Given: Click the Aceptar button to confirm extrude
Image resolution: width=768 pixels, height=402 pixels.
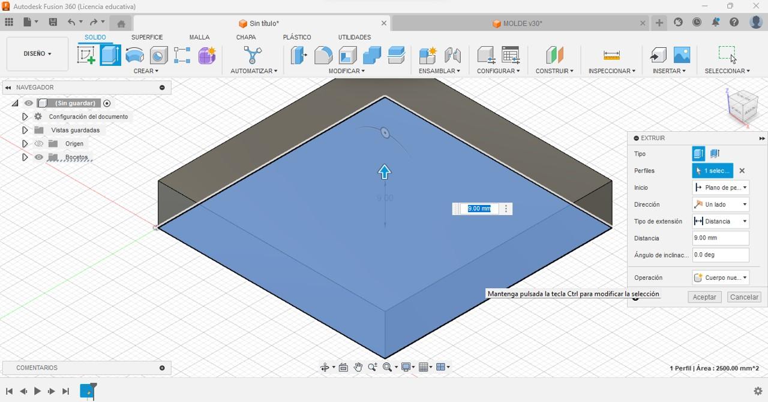Looking at the screenshot, I should (704, 297).
